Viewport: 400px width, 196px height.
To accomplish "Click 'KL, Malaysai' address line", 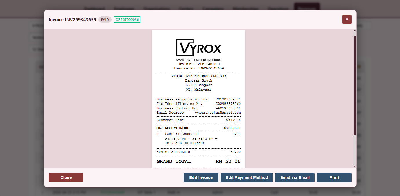I will click(x=199, y=90).
